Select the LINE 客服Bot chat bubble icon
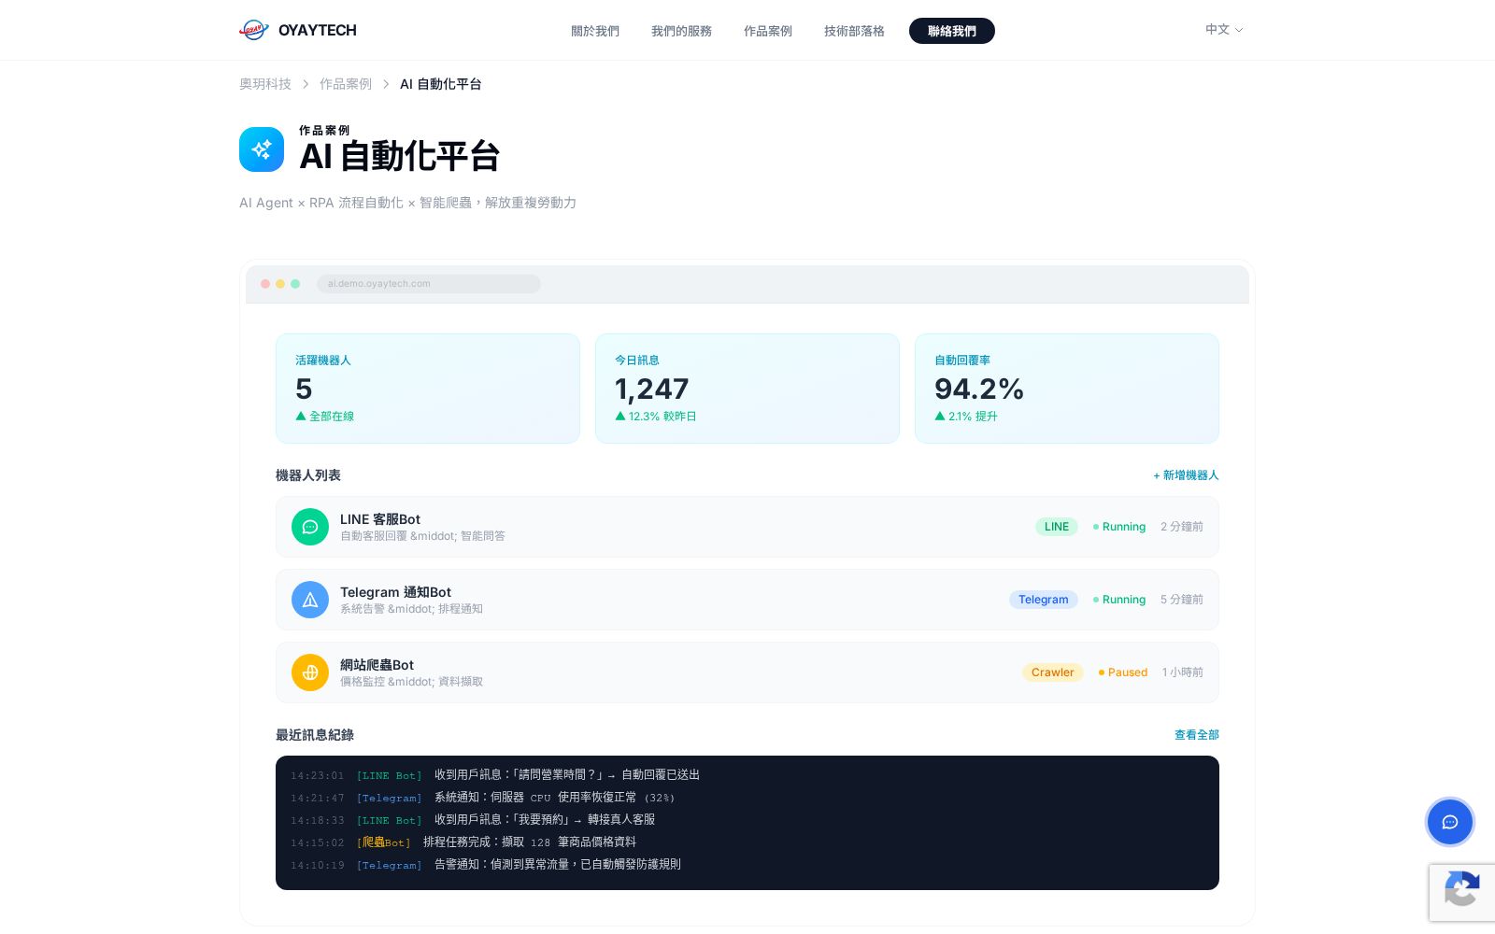Viewport: 1495px width, 934px height. [x=310, y=527]
